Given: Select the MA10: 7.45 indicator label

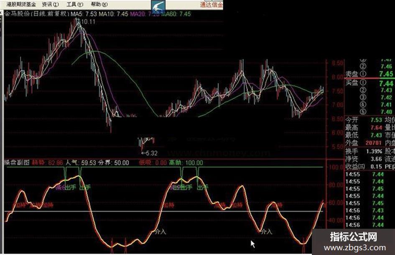Looking at the screenshot, I should (x=113, y=14).
